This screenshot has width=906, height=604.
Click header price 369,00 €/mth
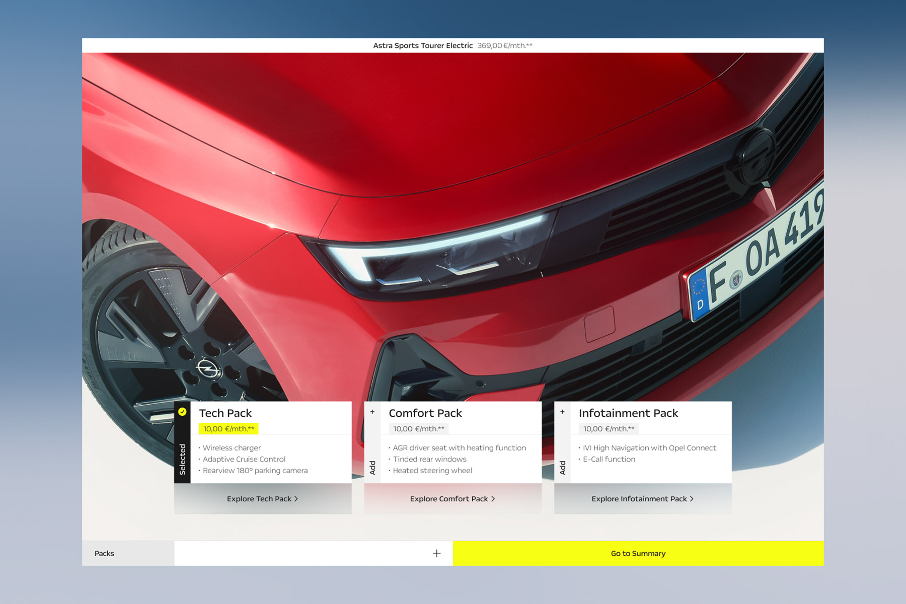pyautogui.click(x=505, y=45)
